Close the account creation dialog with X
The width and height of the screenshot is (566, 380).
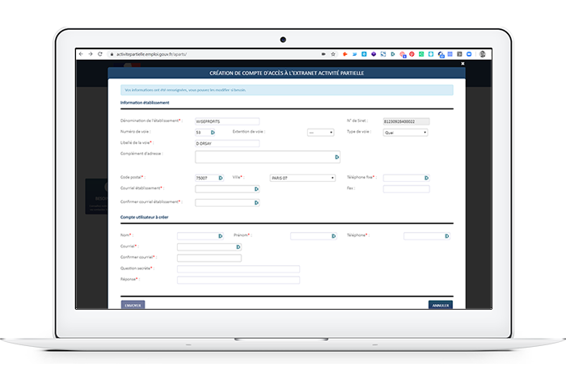(x=463, y=64)
